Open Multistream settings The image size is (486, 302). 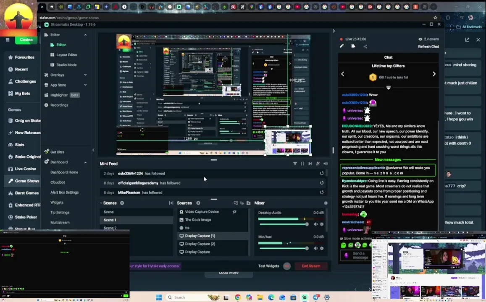tap(60, 222)
